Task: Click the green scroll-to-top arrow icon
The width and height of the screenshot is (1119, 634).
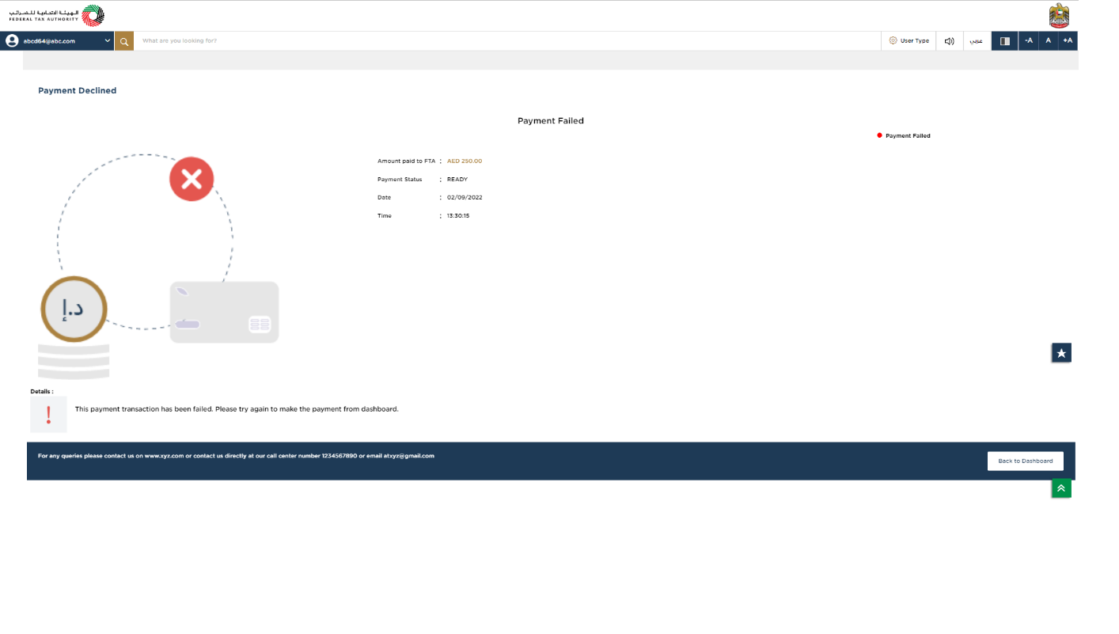Action: point(1061,488)
